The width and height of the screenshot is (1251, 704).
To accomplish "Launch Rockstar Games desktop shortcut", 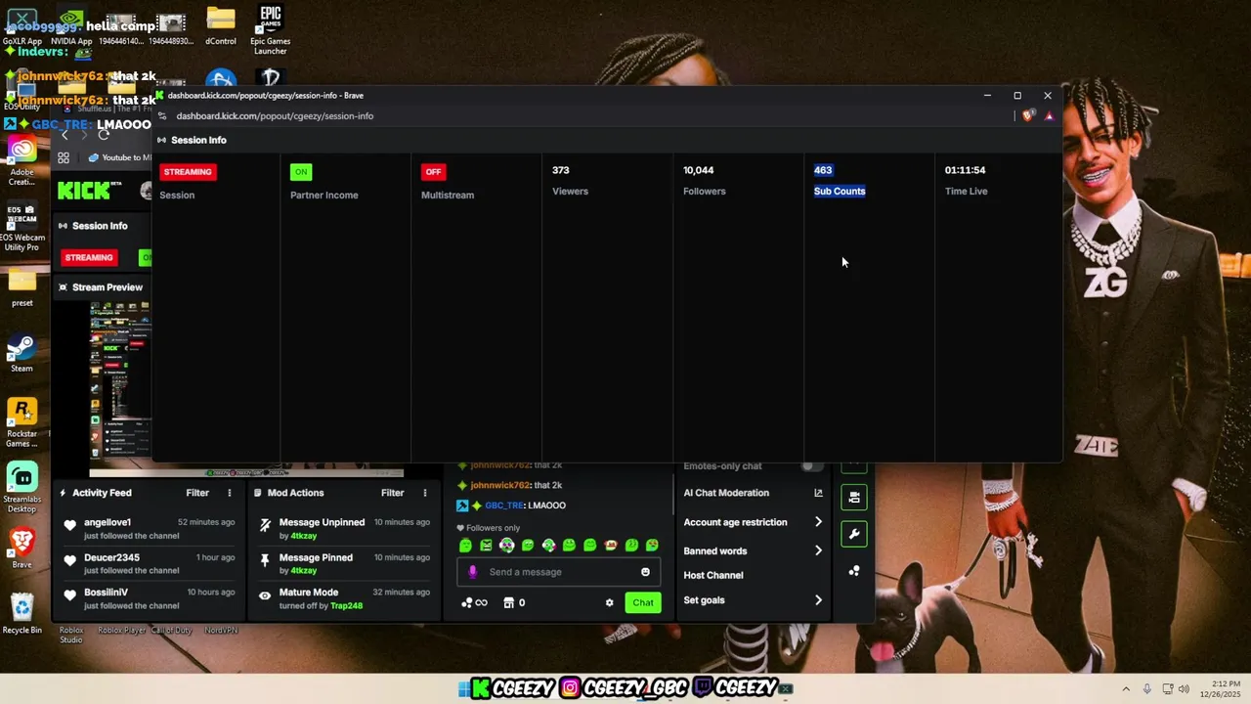I will pyautogui.click(x=22, y=423).
